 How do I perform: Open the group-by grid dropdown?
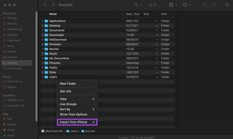pyautogui.click(x=173, y=5)
